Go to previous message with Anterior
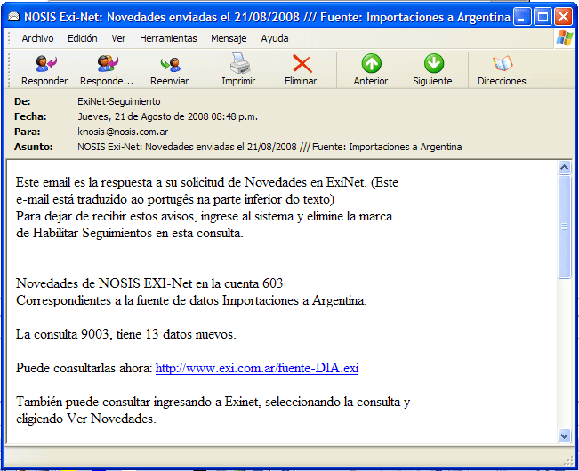Image resolution: width=579 pixels, height=471 pixels. click(x=371, y=69)
